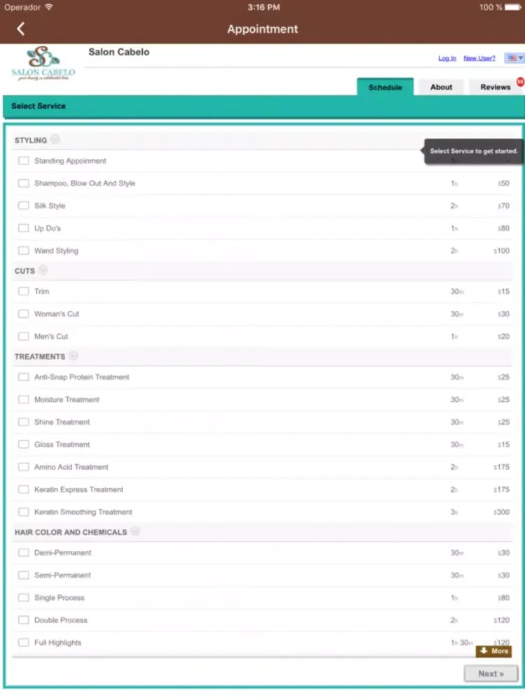The width and height of the screenshot is (525, 700).
Task: Tap the back arrow in header
Action: 20,29
